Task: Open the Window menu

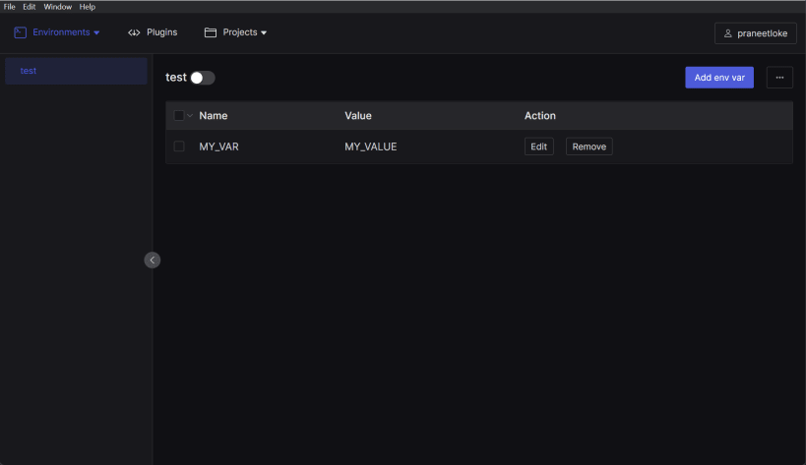Action: coord(57,7)
